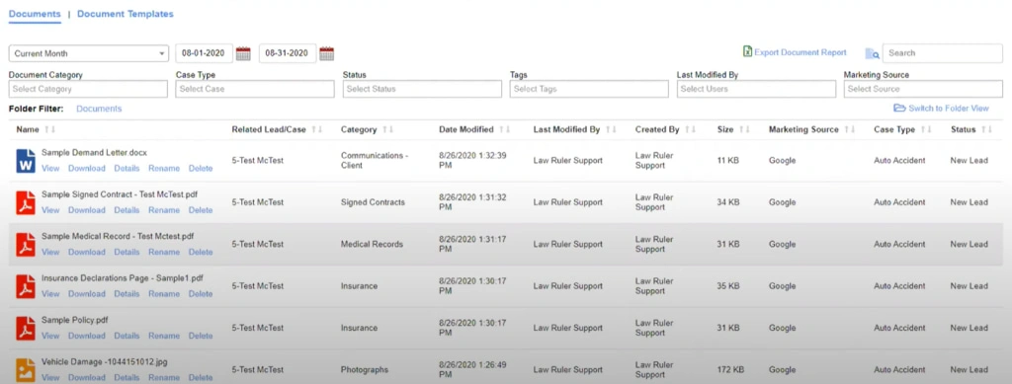The width and height of the screenshot is (1012, 384).
Task: Click the 172 KB size cell
Action: pos(730,370)
